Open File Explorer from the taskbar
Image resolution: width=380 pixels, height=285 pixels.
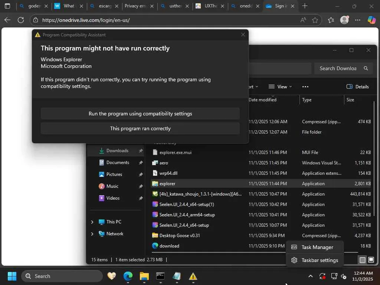click(x=144, y=276)
